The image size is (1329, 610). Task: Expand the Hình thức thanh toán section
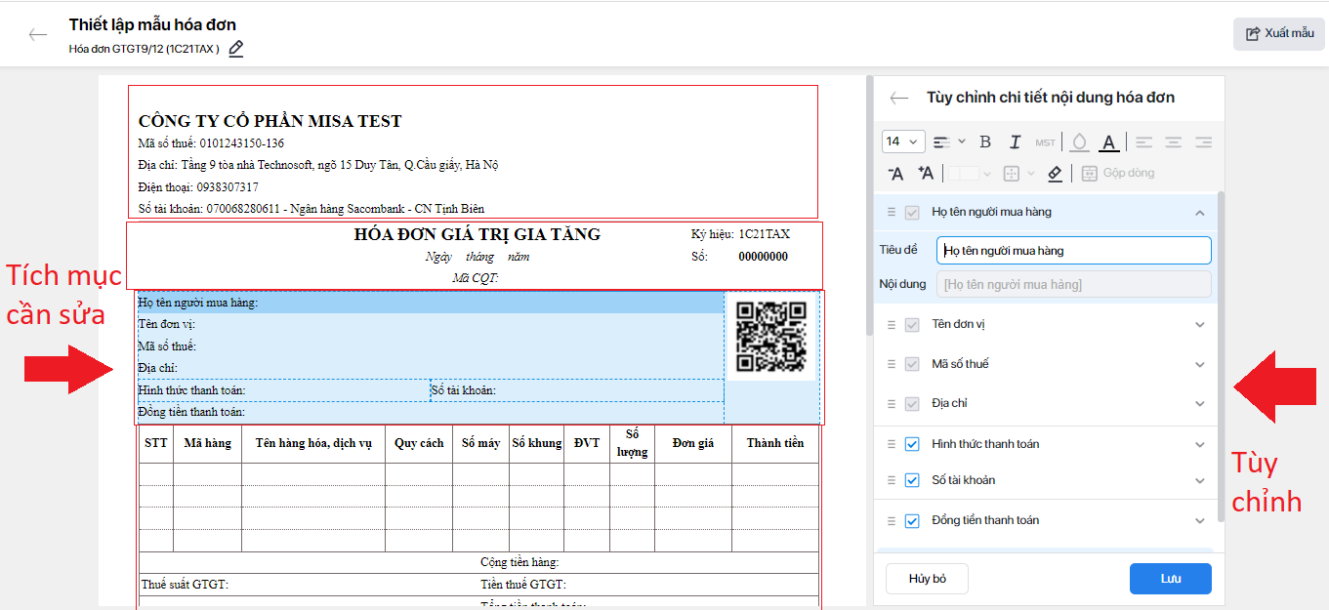[1200, 445]
